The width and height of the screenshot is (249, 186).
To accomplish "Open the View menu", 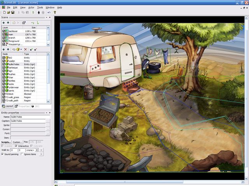I will click(23, 7).
